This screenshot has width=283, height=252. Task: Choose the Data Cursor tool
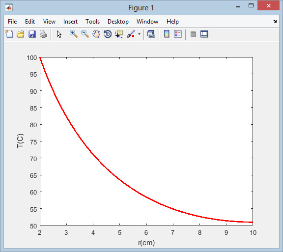click(119, 34)
